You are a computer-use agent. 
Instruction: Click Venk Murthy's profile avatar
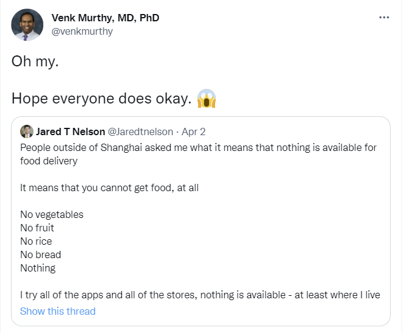click(27, 25)
